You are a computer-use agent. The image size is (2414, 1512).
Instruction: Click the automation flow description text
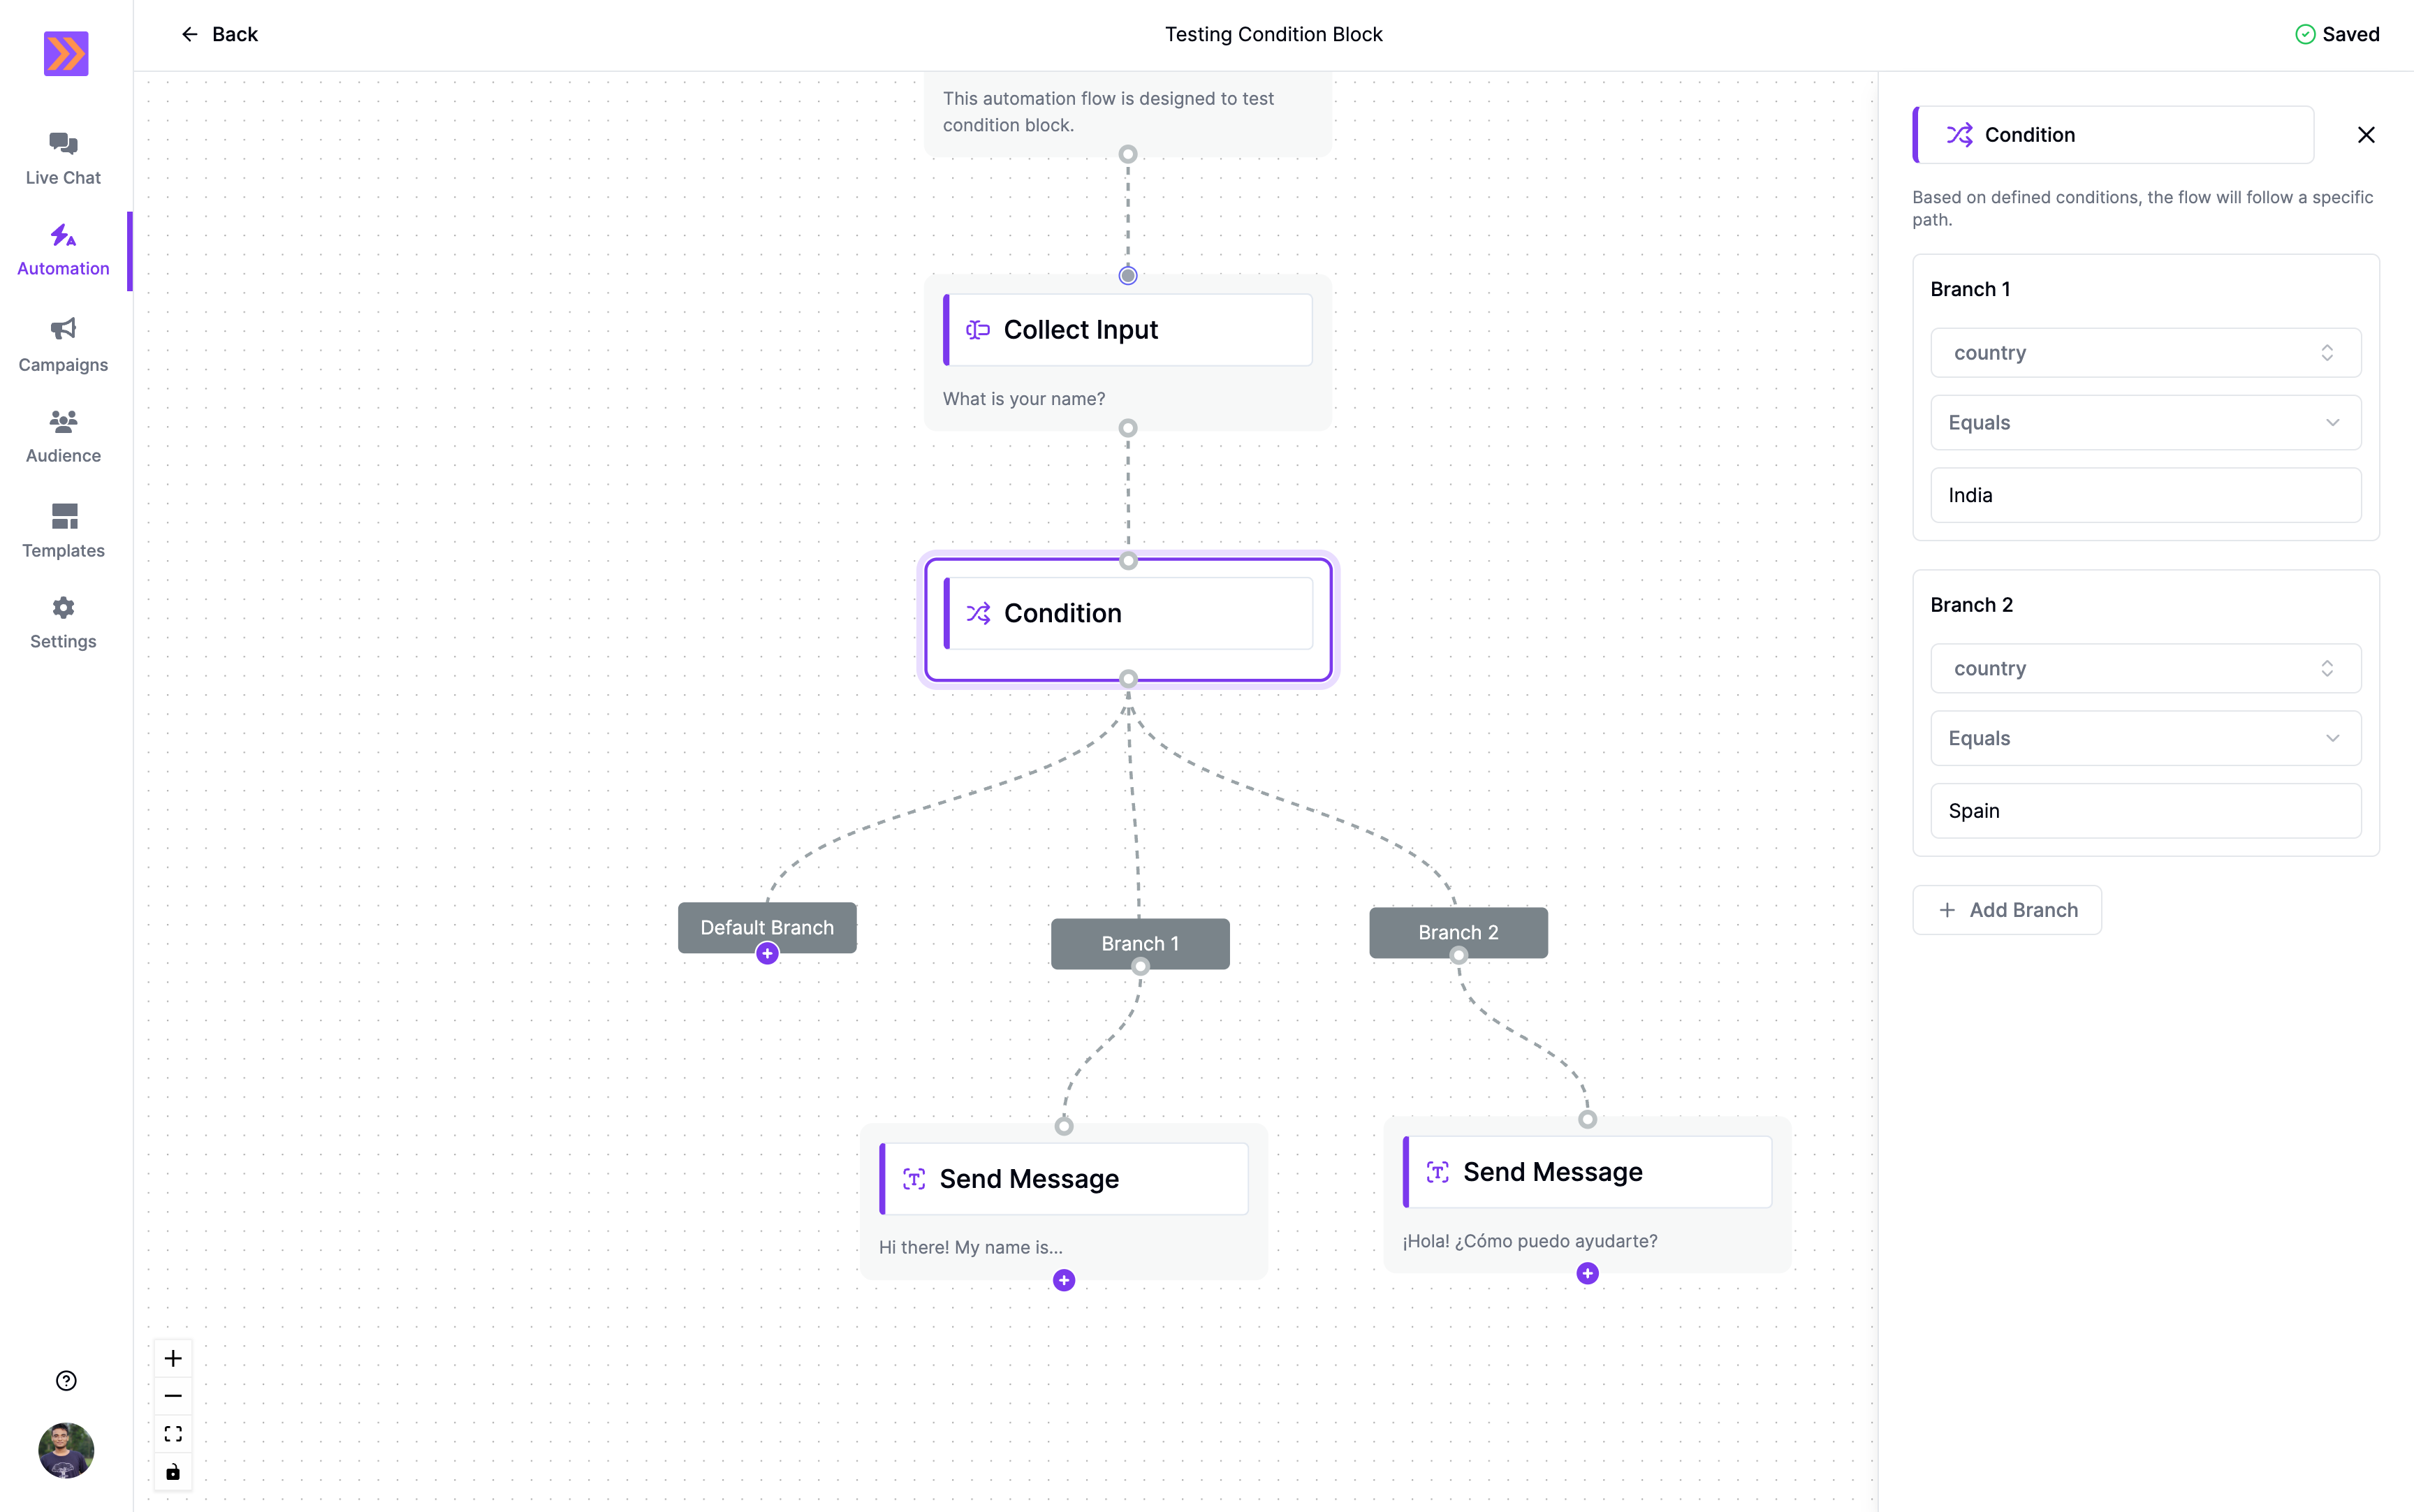click(x=1108, y=112)
